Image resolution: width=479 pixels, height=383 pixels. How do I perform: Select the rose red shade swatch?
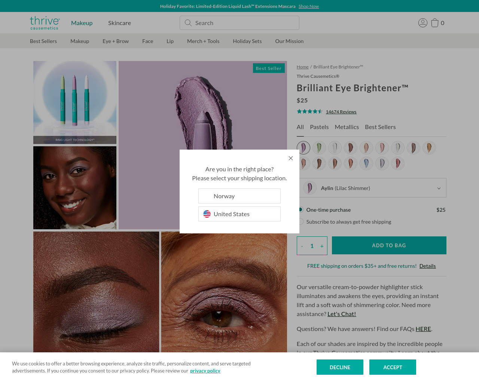(x=398, y=163)
